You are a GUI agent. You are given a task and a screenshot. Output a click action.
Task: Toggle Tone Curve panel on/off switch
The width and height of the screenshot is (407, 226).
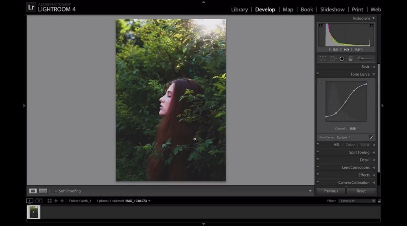coord(318,74)
